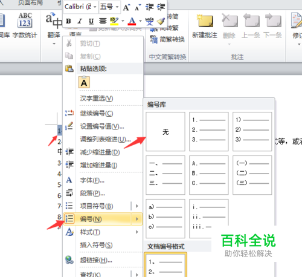This screenshot has width=302, height=277.
Task: Toggle Bold in the mini toolbar
Action: (68, 21)
